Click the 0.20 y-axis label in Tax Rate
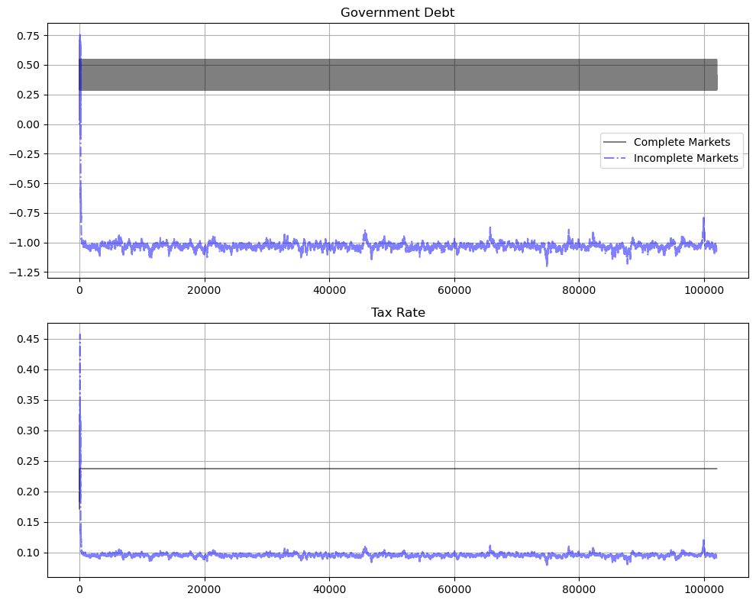Screen dimensions: 756x603 click(28, 492)
